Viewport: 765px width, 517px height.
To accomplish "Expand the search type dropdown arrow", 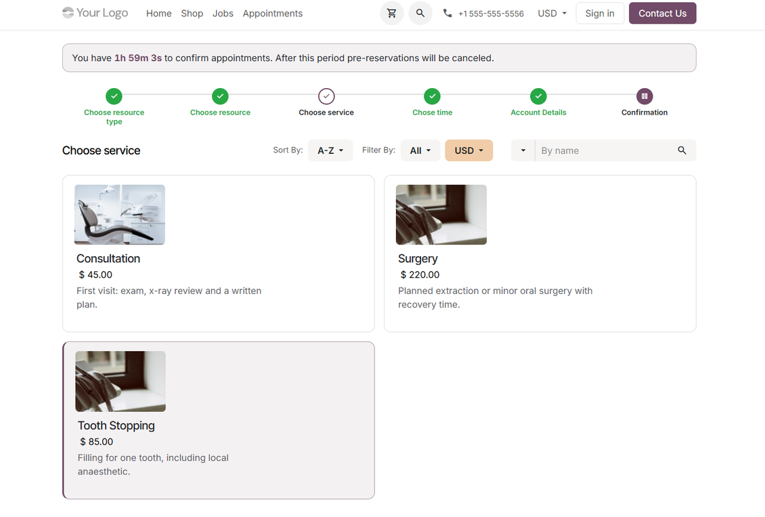I will click(x=523, y=150).
